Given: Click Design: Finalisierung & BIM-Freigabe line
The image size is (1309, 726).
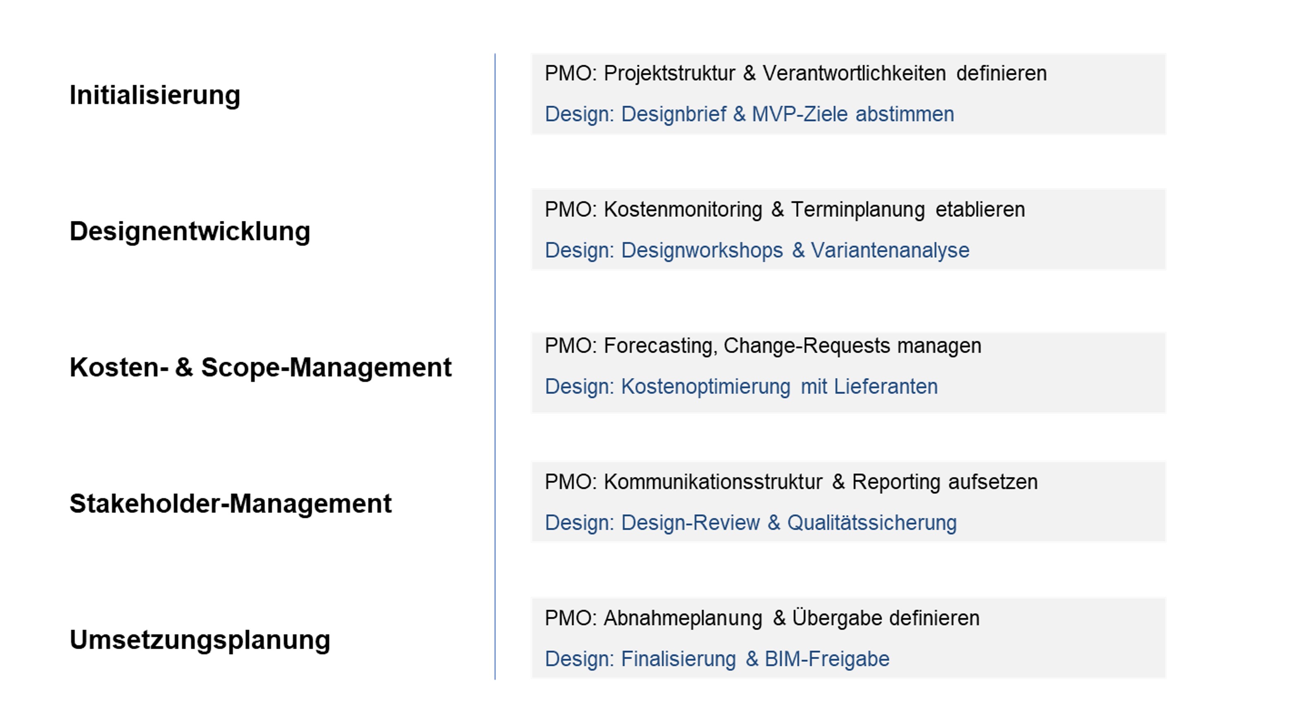Looking at the screenshot, I should (717, 659).
